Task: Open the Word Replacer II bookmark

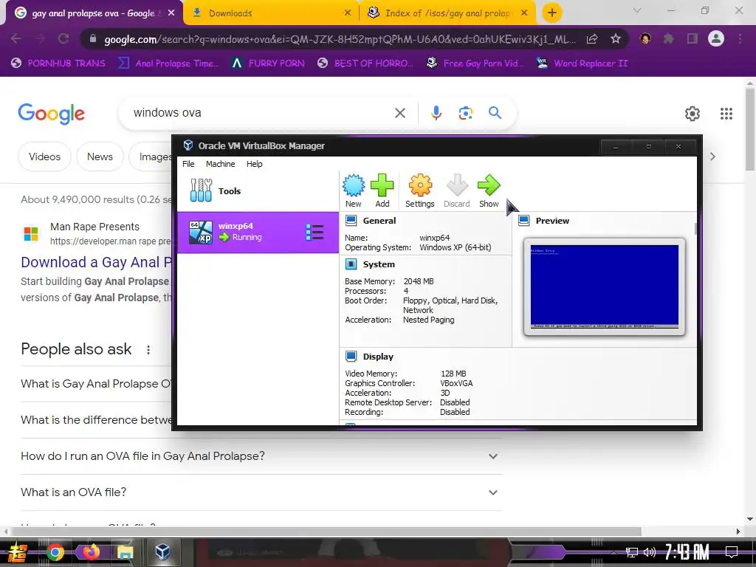Action: [582, 63]
